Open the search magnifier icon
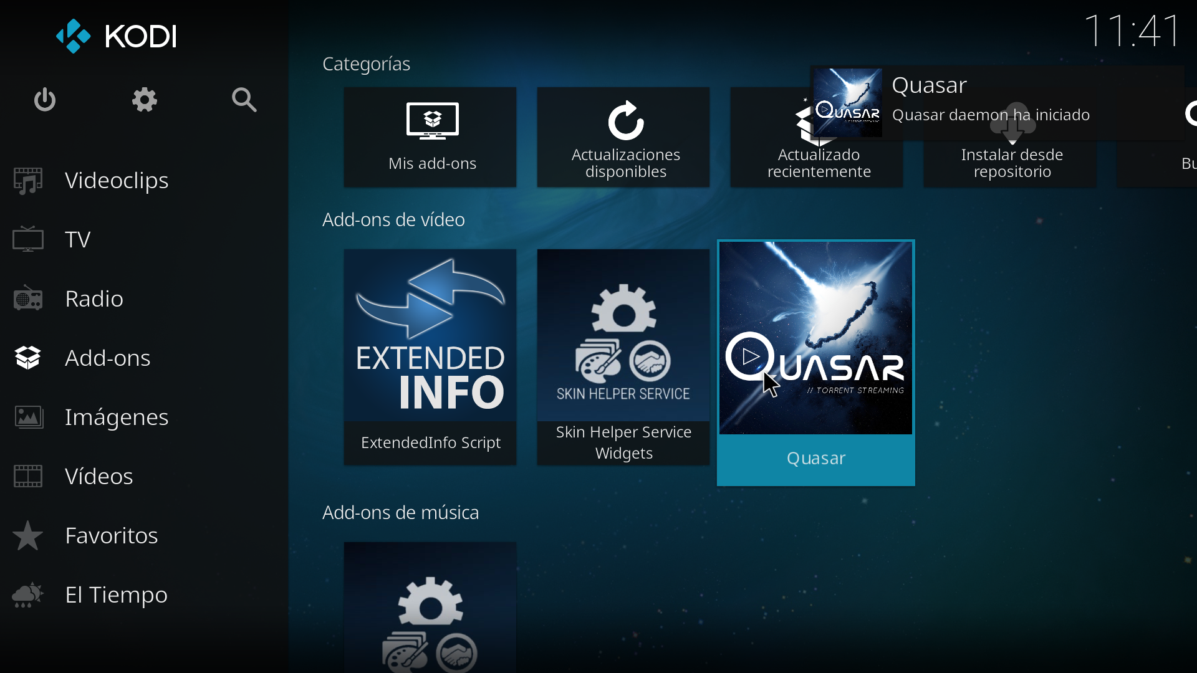This screenshot has width=1197, height=673. (x=244, y=100)
